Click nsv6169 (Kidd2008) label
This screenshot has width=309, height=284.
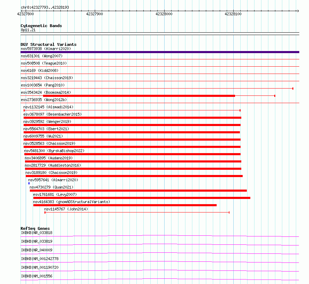click(x=40, y=70)
